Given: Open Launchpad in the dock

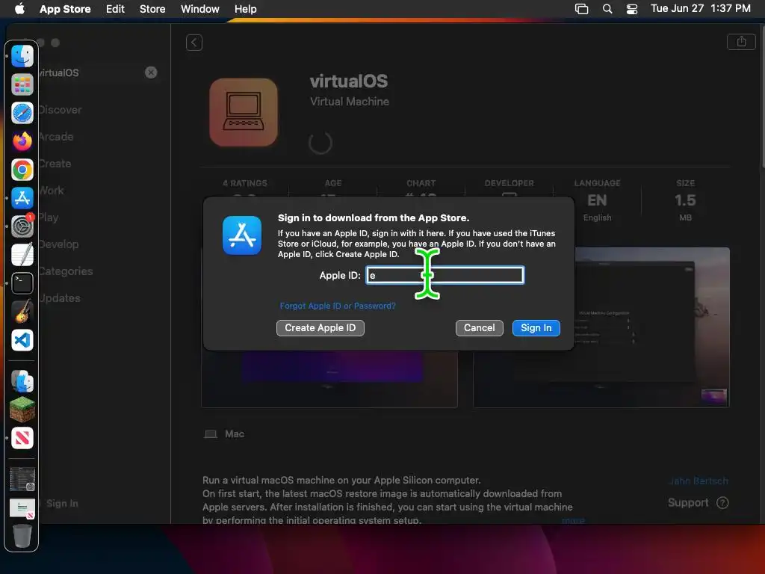Looking at the screenshot, I should pos(22,84).
